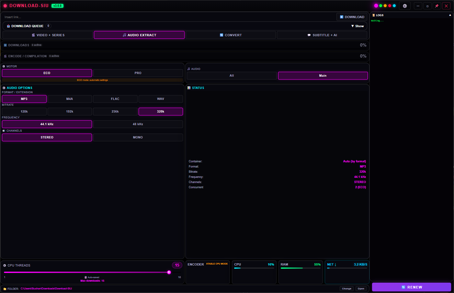Screen dimensions: 454x293
Task: Choose All audio tracks
Action: pos(232,76)
